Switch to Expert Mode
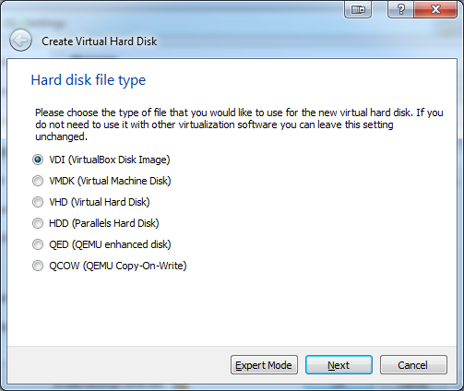464x391 pixels. [264, 365]
